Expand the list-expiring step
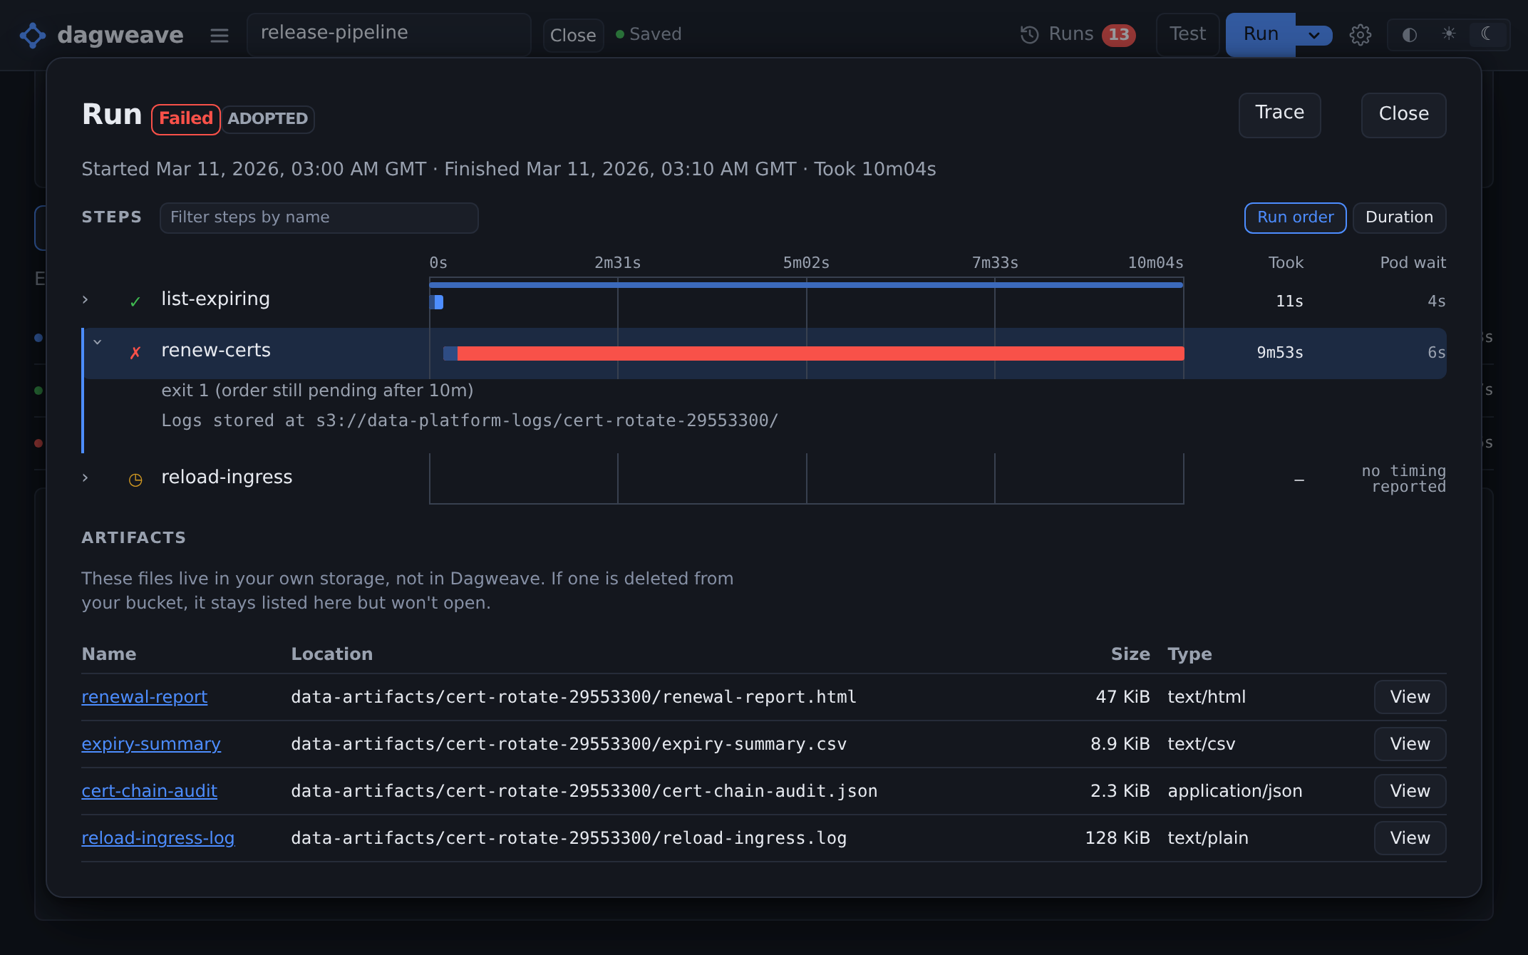The width and height of the screenshot is (1528, 955). tap(86, 299)
